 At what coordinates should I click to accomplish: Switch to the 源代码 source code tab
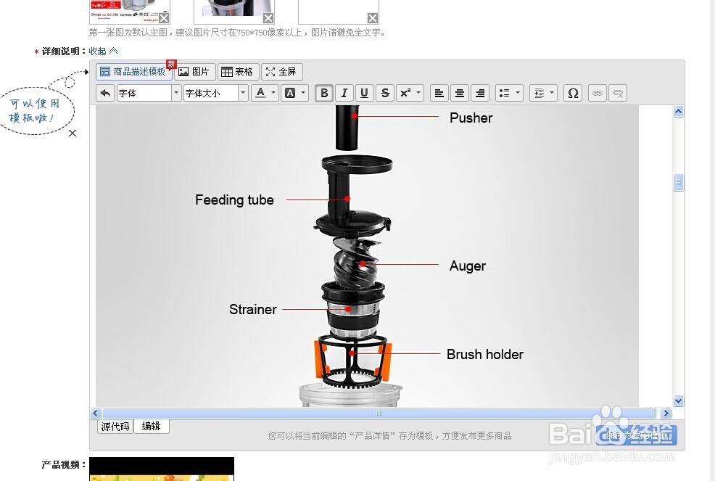[x=115, y=427]
